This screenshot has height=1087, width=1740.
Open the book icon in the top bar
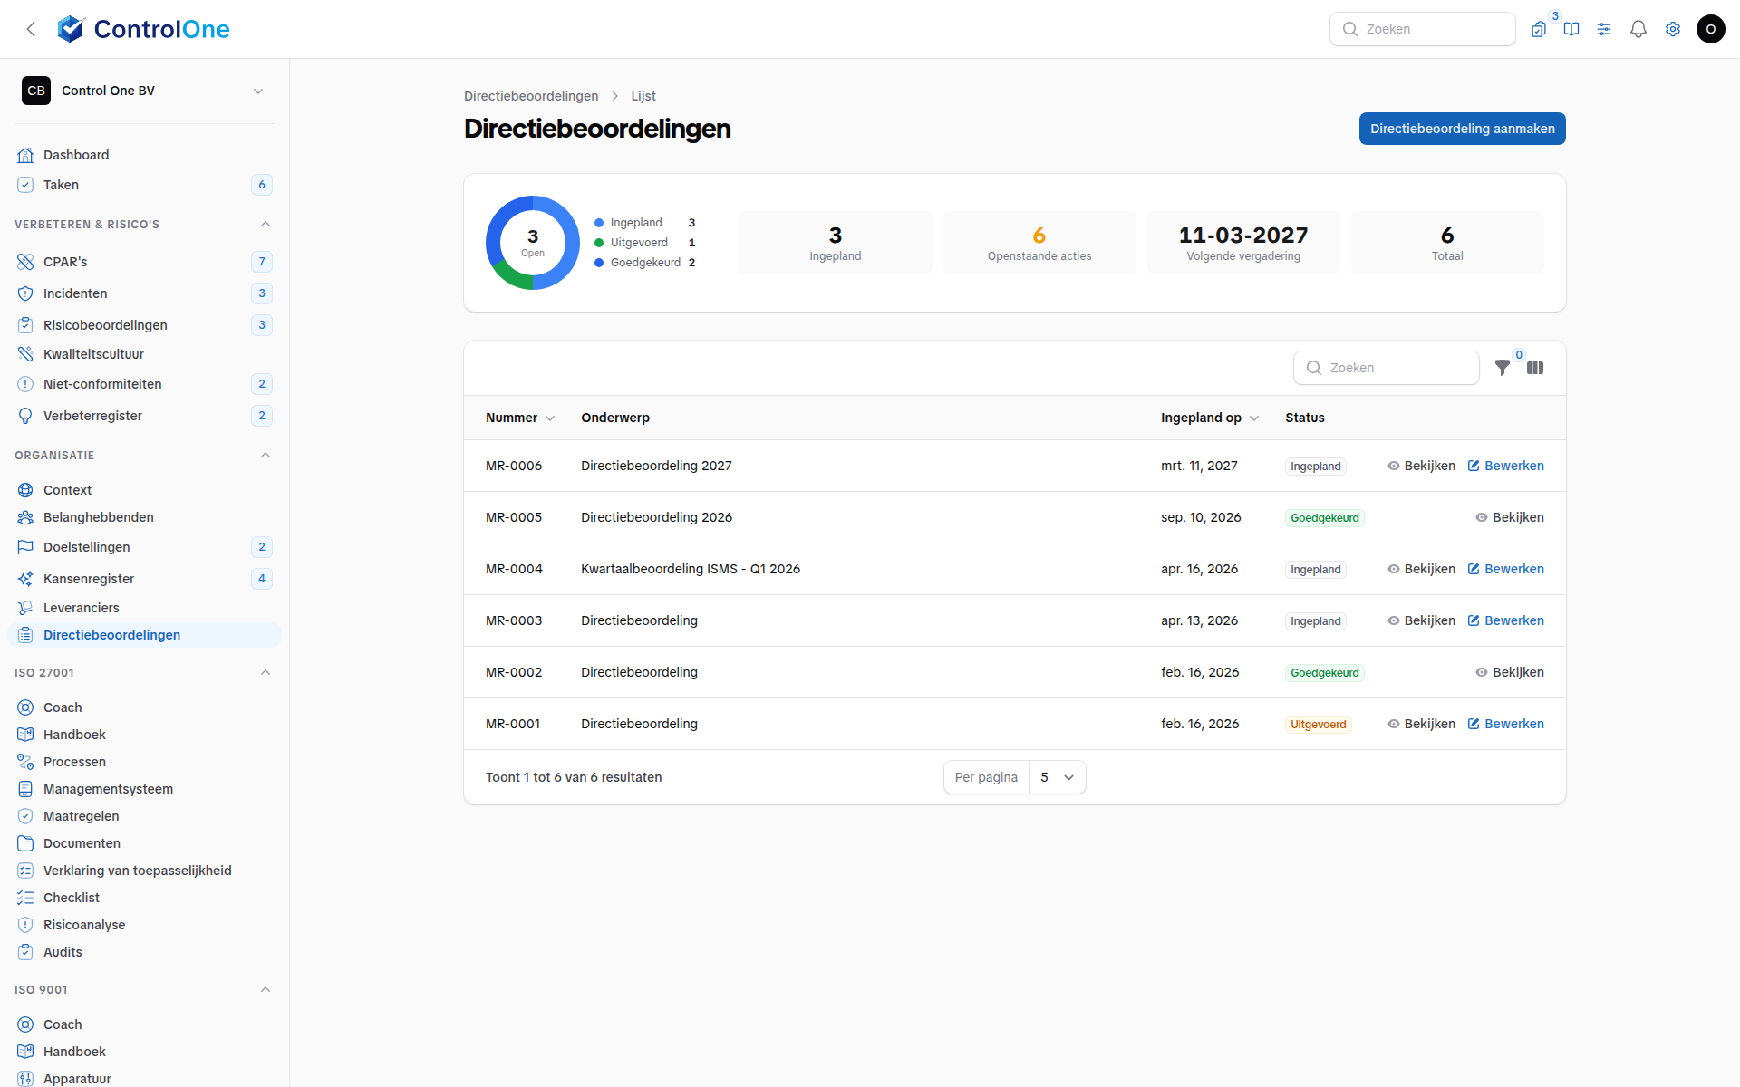[x=1571, y=29]
